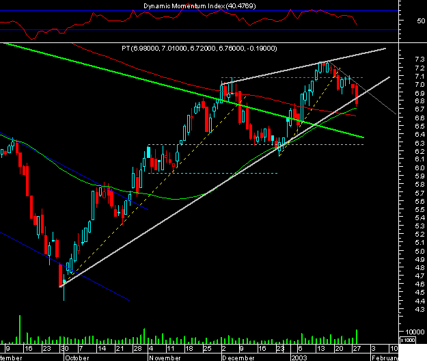Screen dimensions: 427x361
Task: Click the x1000 volume multiplier box
Action: tap(408, 340)
